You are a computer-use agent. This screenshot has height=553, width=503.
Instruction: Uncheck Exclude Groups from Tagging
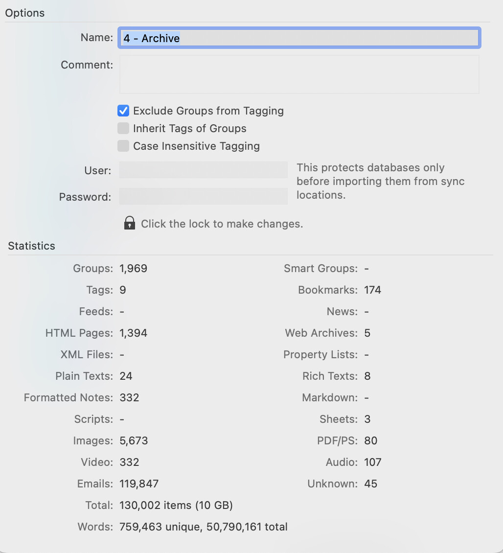(123, 111)
